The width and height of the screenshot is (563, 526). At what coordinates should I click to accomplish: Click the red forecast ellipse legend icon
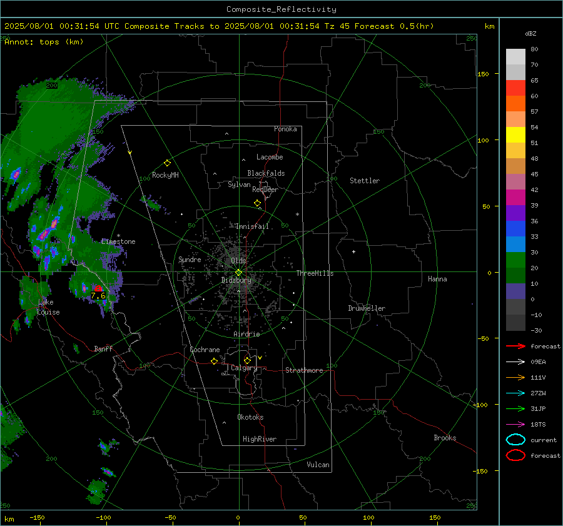pos(515,455)
